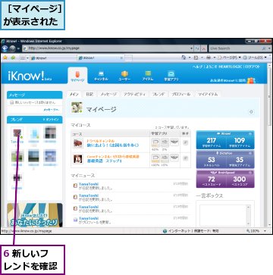Image resolution: width=273 pixels, height=275 pixels.
Task: Switch to the メイン tab
Action: tap(74, 94)
